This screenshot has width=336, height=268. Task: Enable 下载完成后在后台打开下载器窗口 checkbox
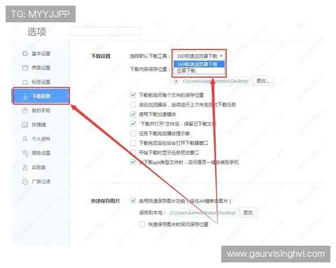(x=133, y=143)
